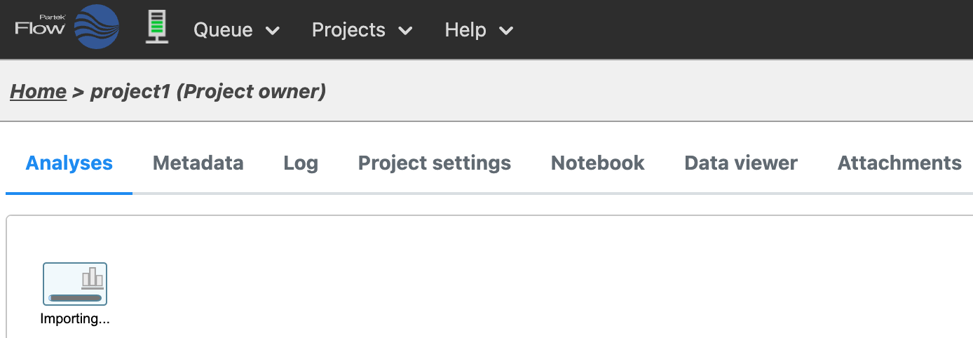Viewport: 973px width, 338px height.
Task: Click the "Importing..." label under the node
Action: point(75,319)
